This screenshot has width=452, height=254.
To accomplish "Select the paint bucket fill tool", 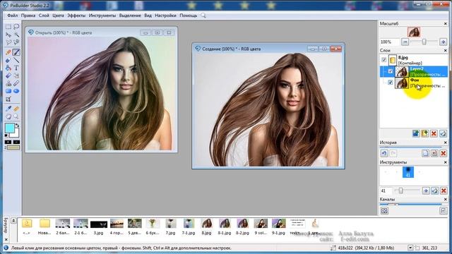I will tap(8, 68).
